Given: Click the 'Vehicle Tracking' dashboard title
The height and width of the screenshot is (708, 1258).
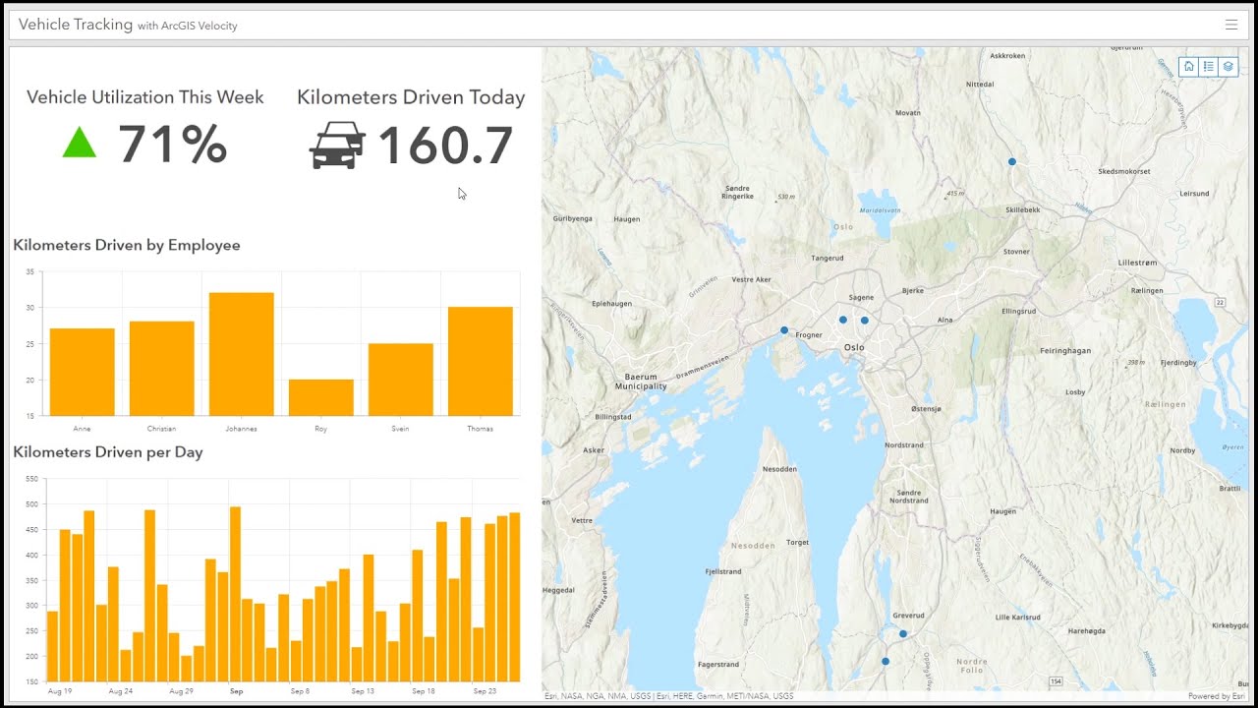Looking at the screenshot, I should 76,25.
